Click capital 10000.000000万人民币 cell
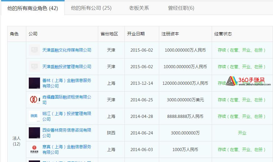Screen dimensions: 273x162 185,67
